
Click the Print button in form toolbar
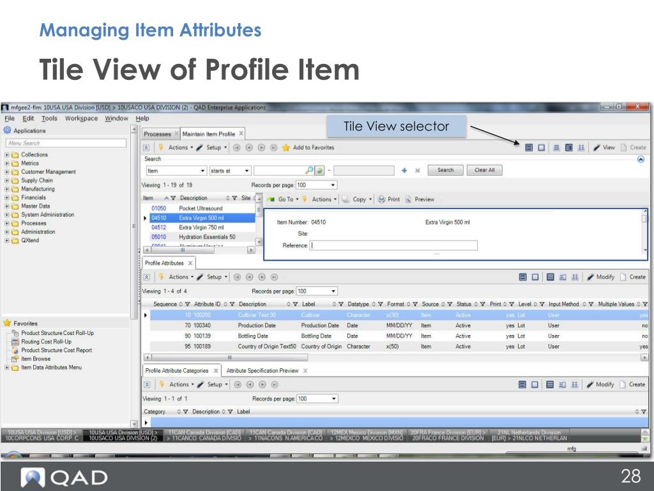[x=389, y=199]
